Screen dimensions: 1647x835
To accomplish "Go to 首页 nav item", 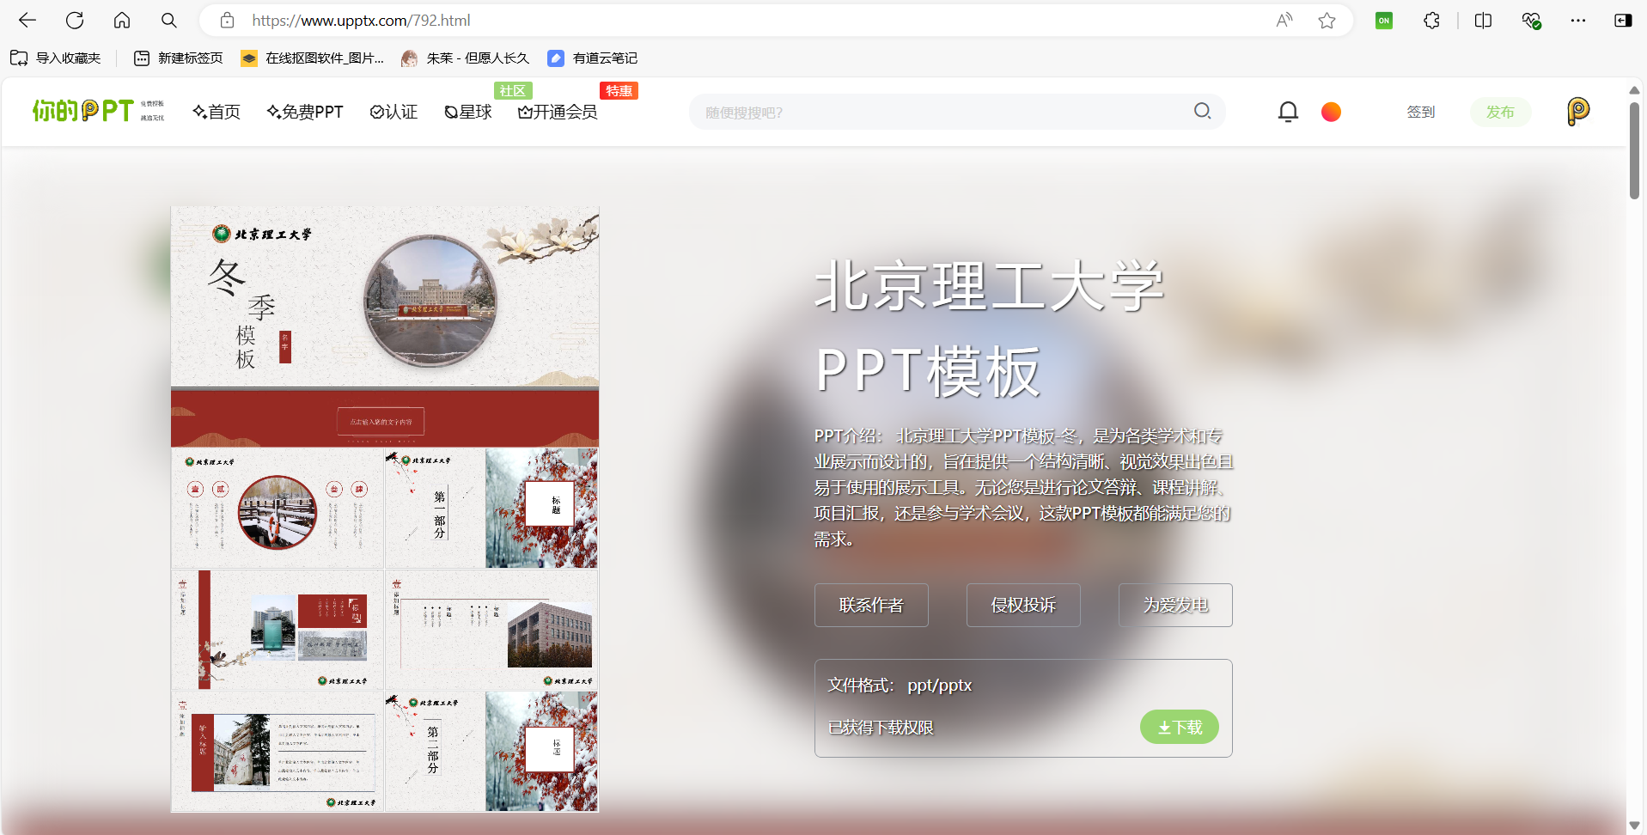I will 217,112.
